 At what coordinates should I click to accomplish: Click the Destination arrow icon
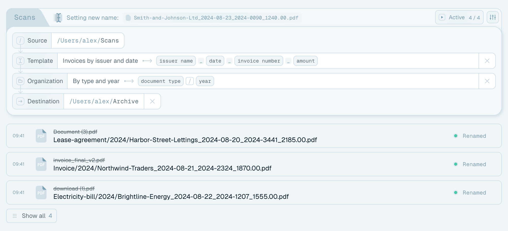click(x=20, y=101)
